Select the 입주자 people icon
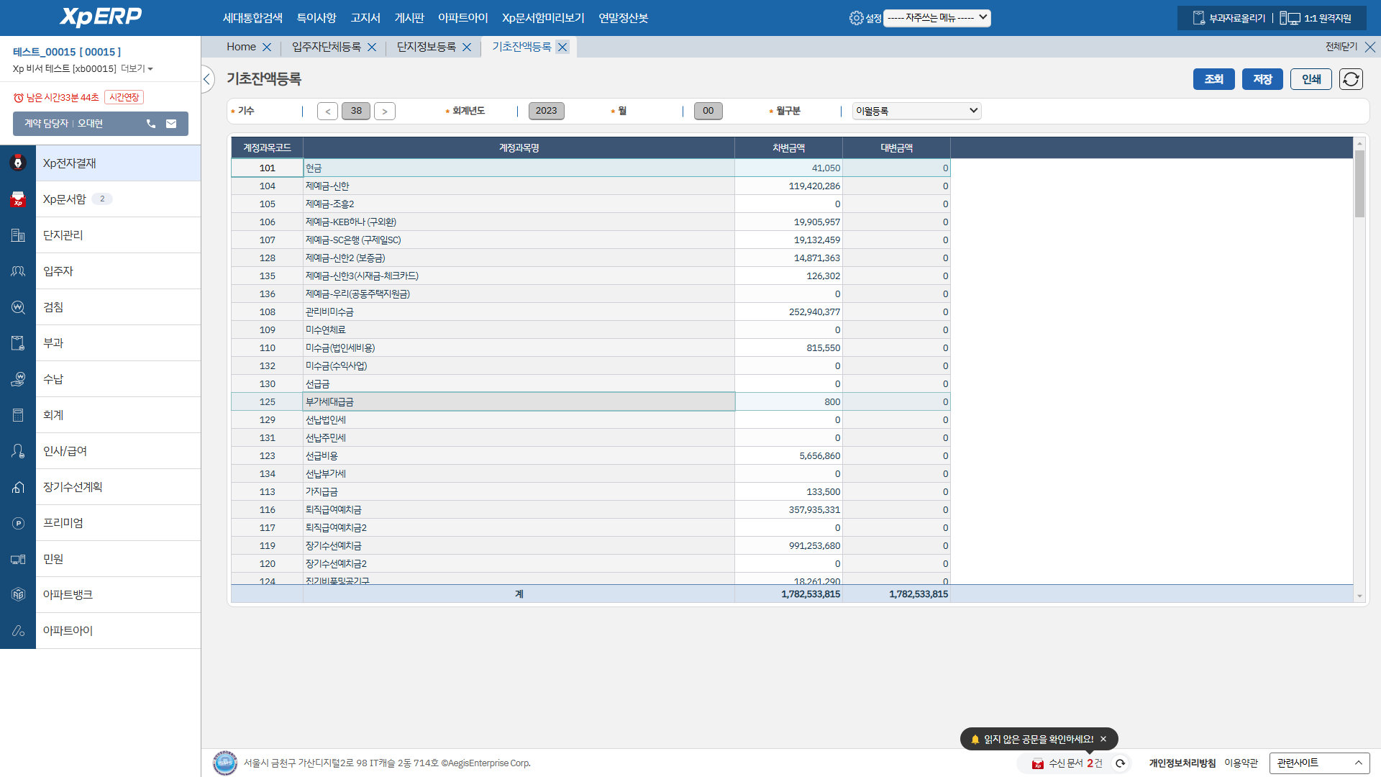Viewport: 1381px width, 777px height. (18, 271)
